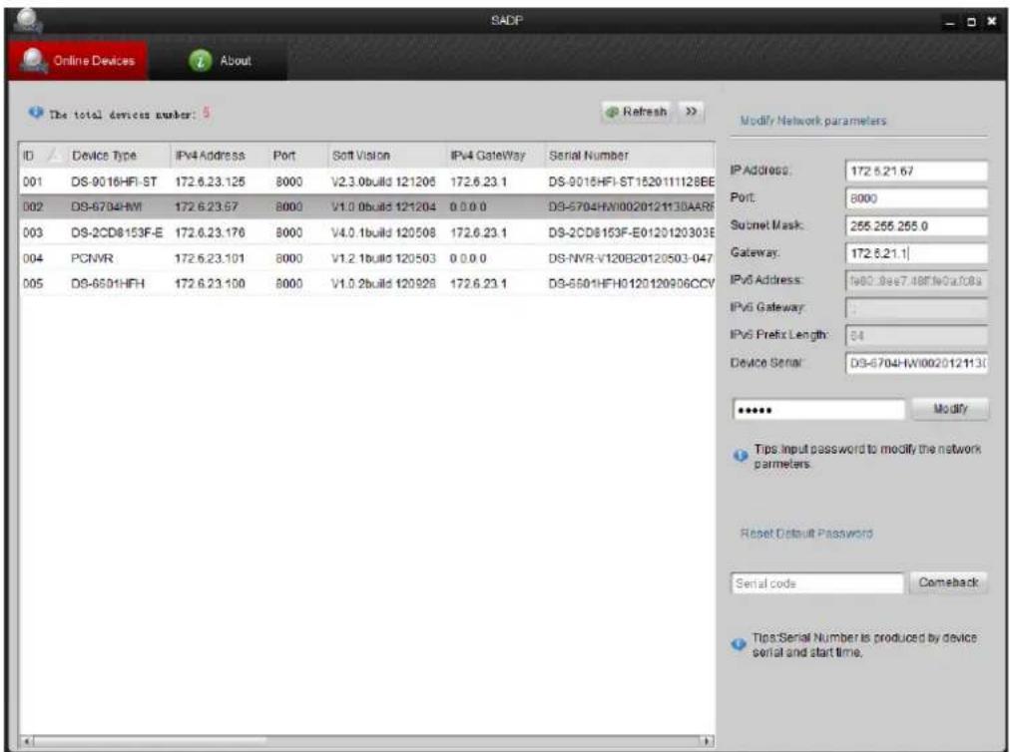Click the password field beside Modify
Screen dimensions: 1010x752
click(818, 410)
